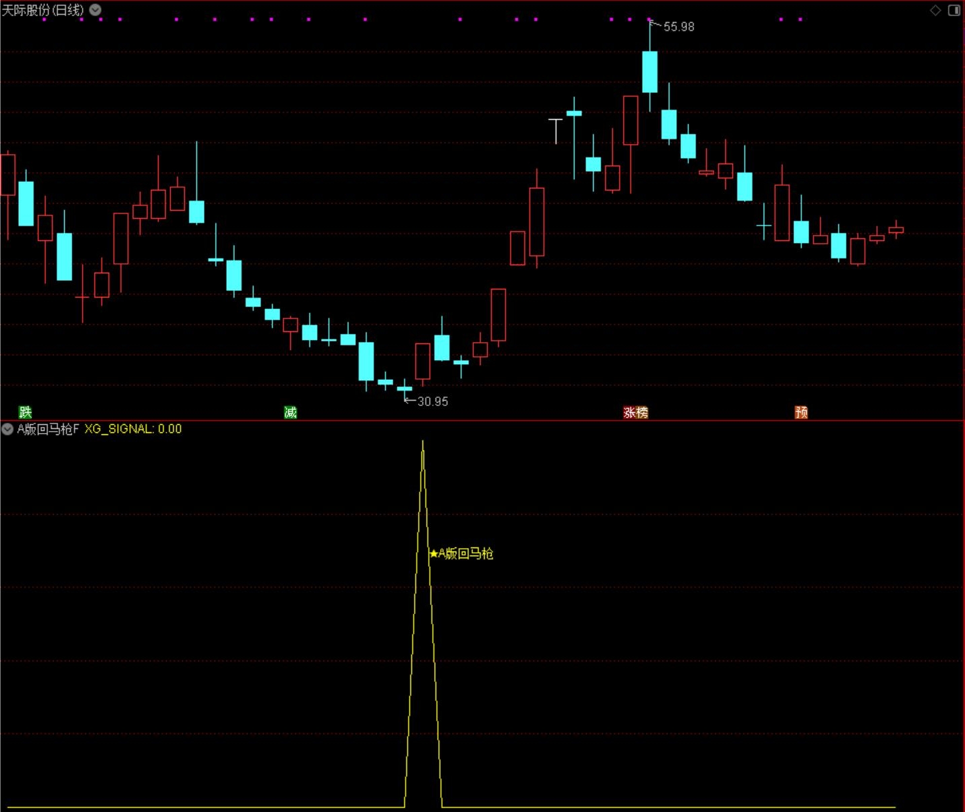
Task: Click the 30.95 low price label
Action: point(432,401)
